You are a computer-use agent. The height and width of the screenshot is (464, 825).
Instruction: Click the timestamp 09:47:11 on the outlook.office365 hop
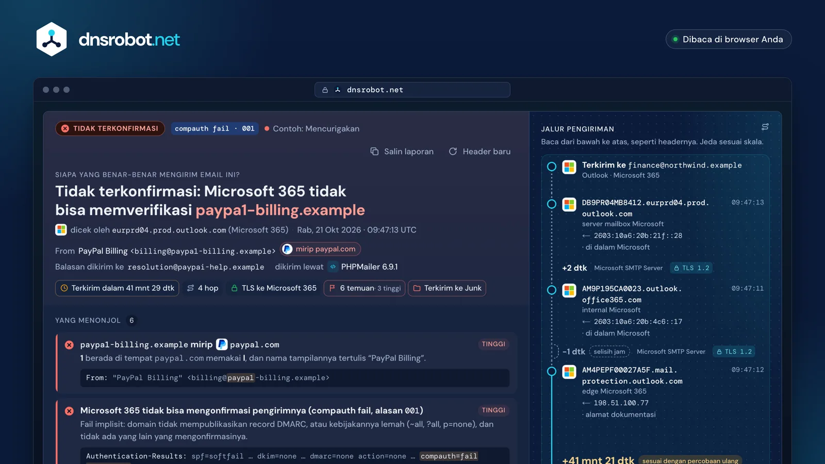(x=748, y=289)
